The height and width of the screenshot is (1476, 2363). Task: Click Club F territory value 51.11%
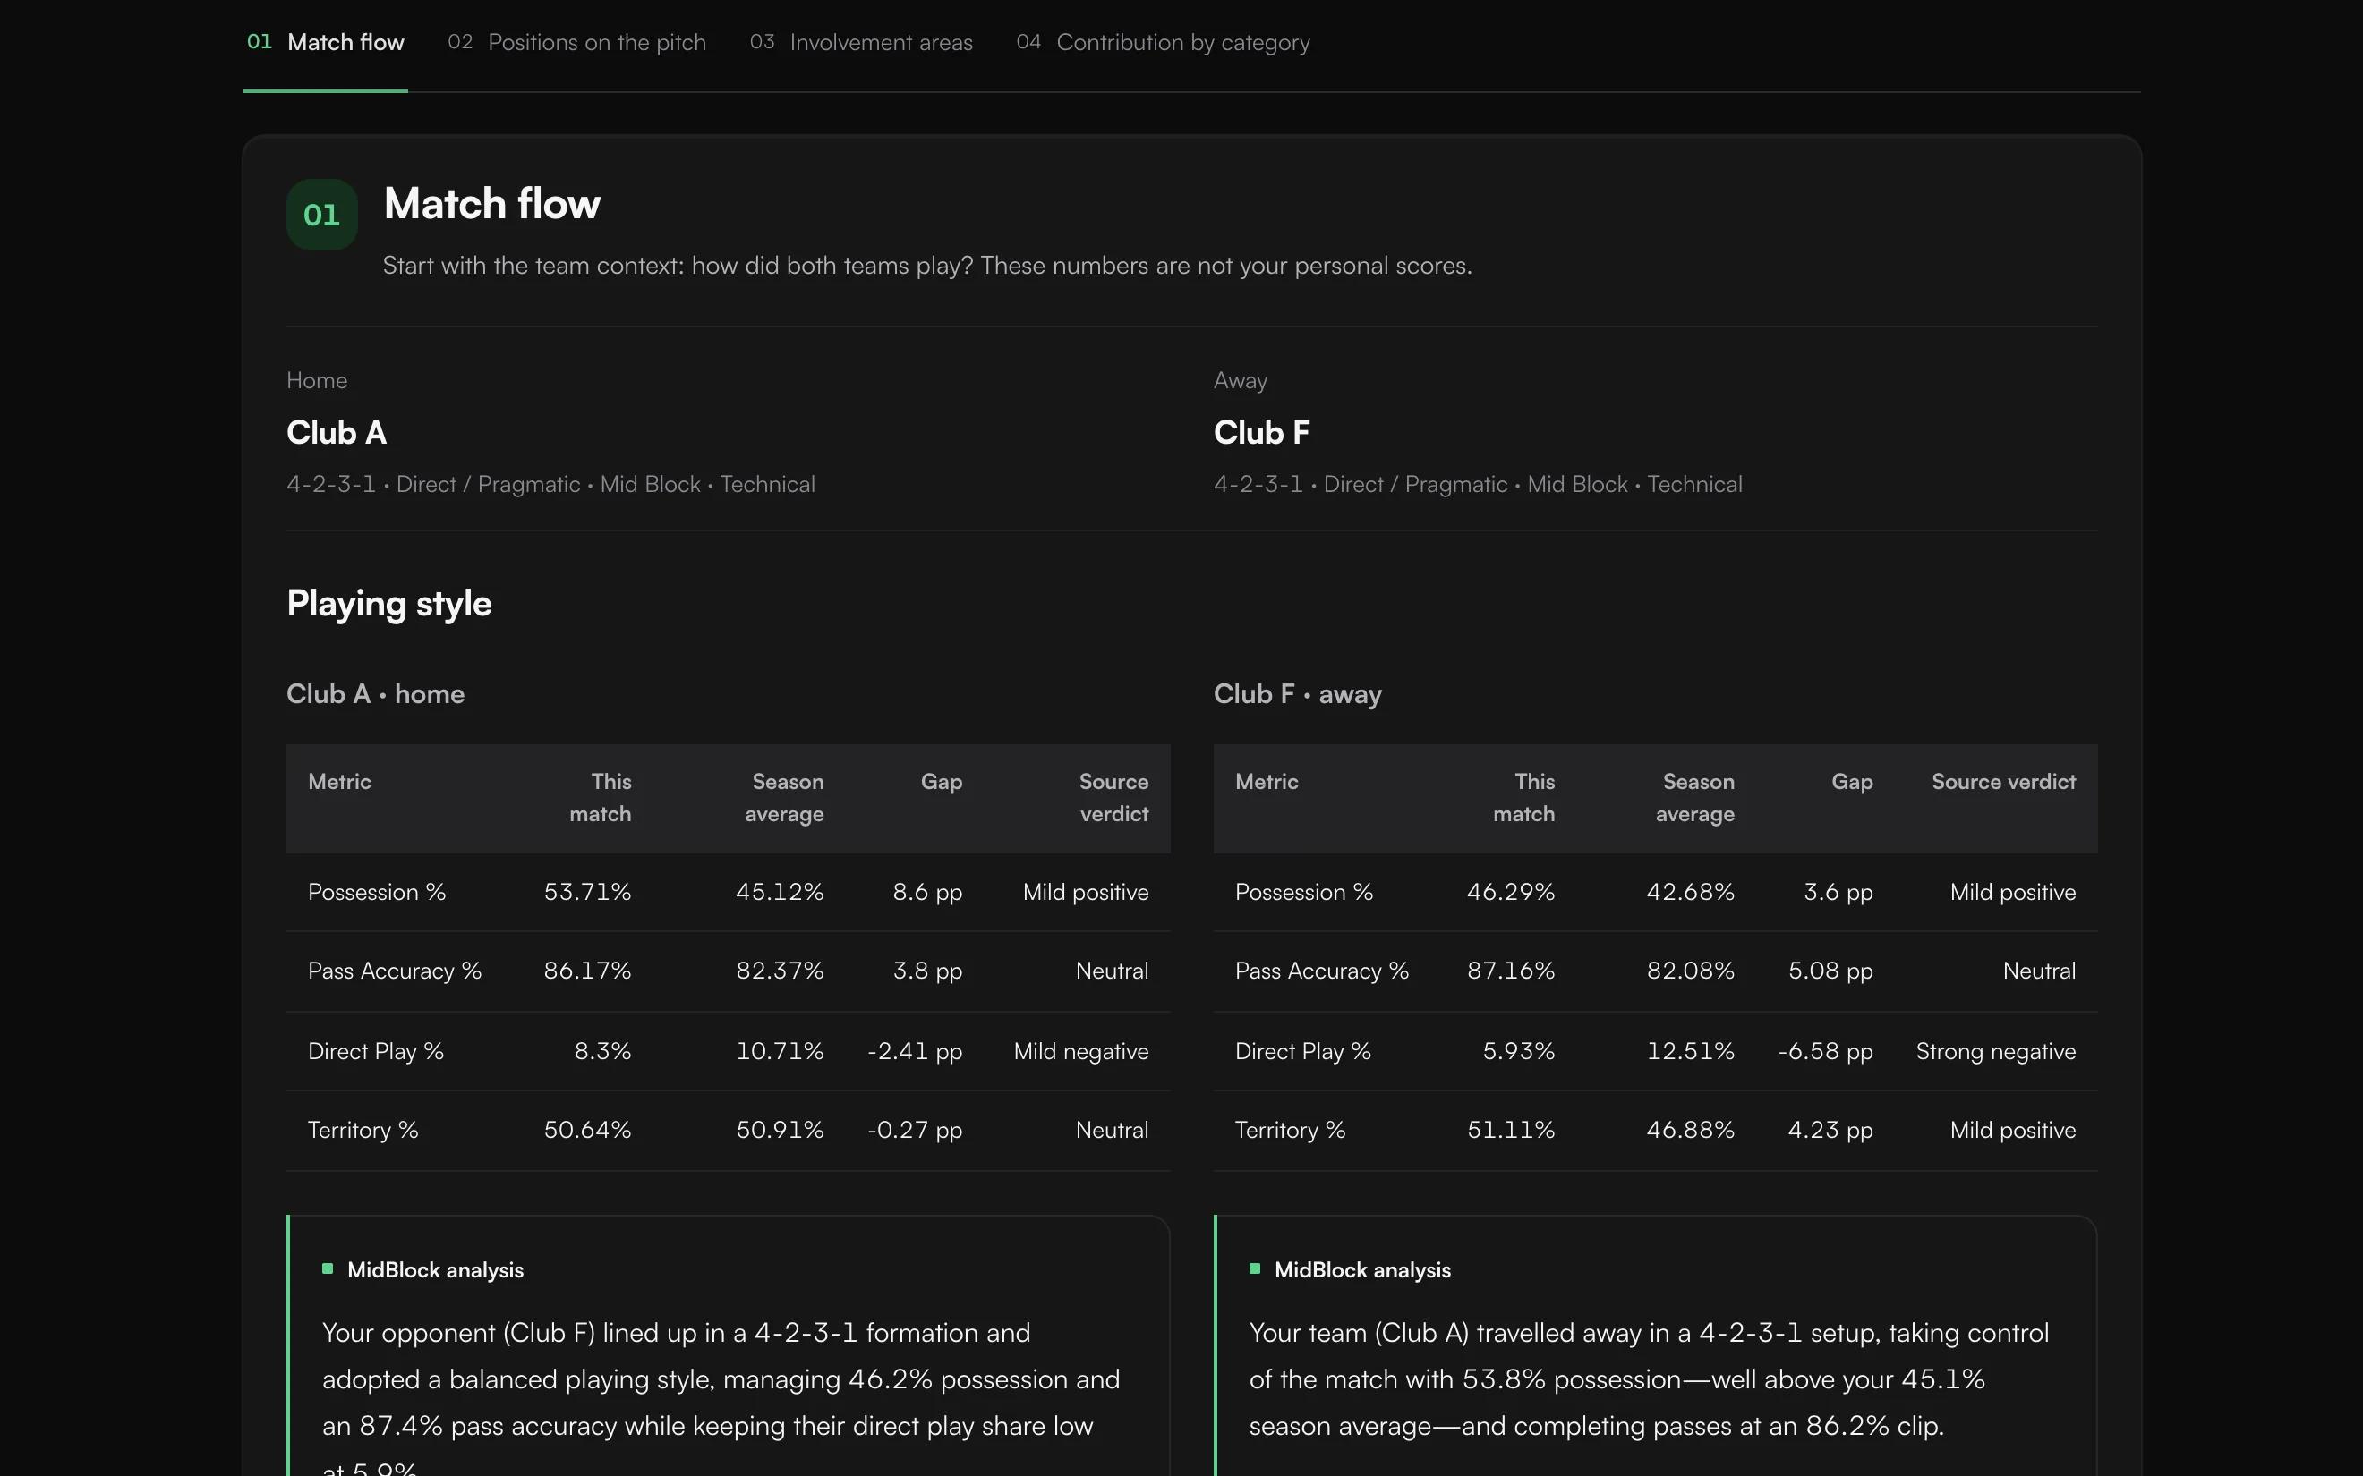[x=1511, y=1131]
